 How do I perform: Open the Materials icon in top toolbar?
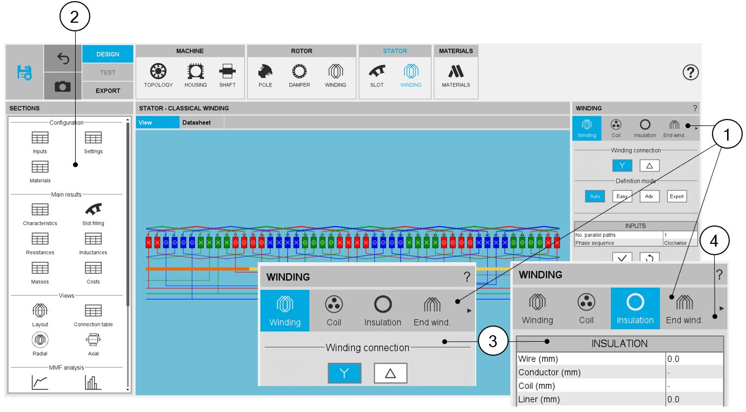pyautogui.click(x=456, y=75)
